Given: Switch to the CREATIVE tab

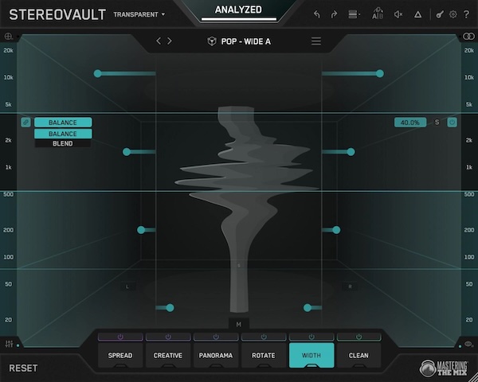Looking at the screenshot, I should coord(168,355).
